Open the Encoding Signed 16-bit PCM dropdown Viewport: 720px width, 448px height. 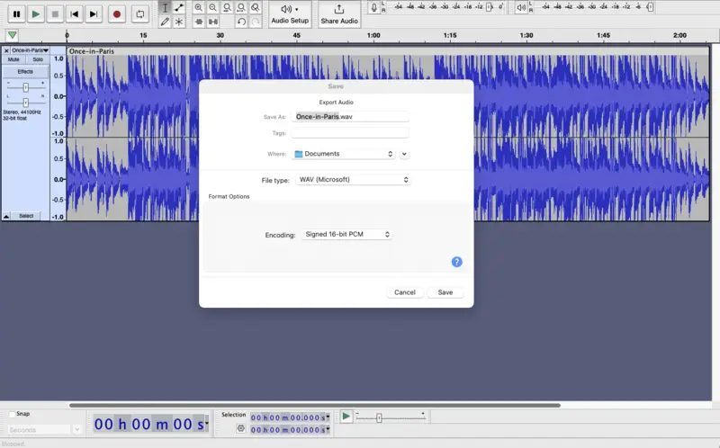click(x=347, y=235)
